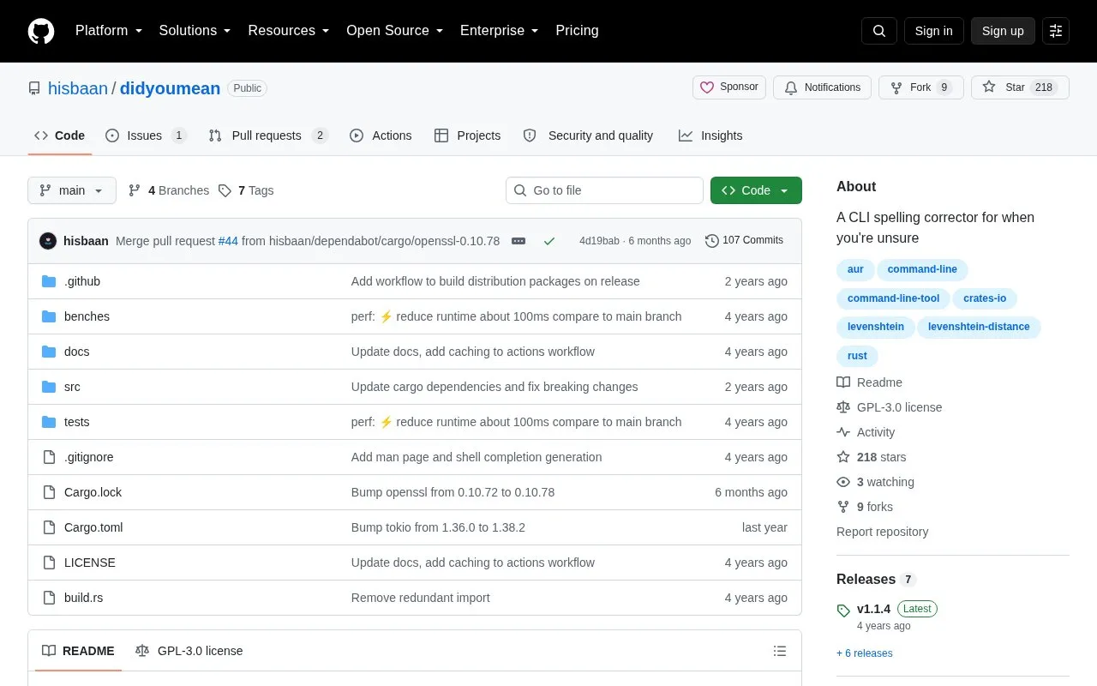Click the heart Sponsor button
Image resolution: width=1097 pixels, height=686 pixels.
[729, 87]
